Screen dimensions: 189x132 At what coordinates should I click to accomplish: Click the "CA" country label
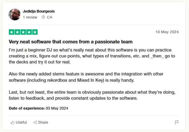pos(49,17)
